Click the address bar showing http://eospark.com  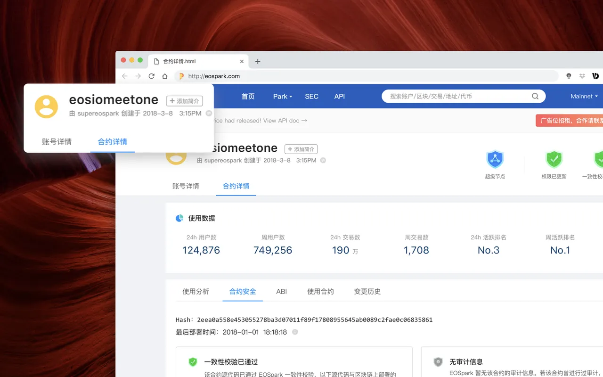point(366,76)
